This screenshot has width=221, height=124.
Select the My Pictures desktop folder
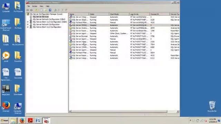18,7
